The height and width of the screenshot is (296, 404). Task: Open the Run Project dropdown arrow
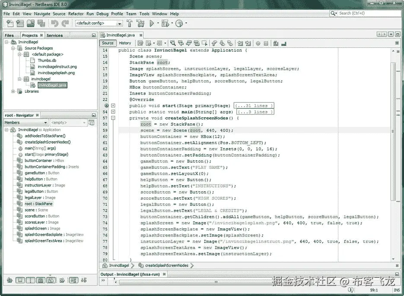(158, 23)
